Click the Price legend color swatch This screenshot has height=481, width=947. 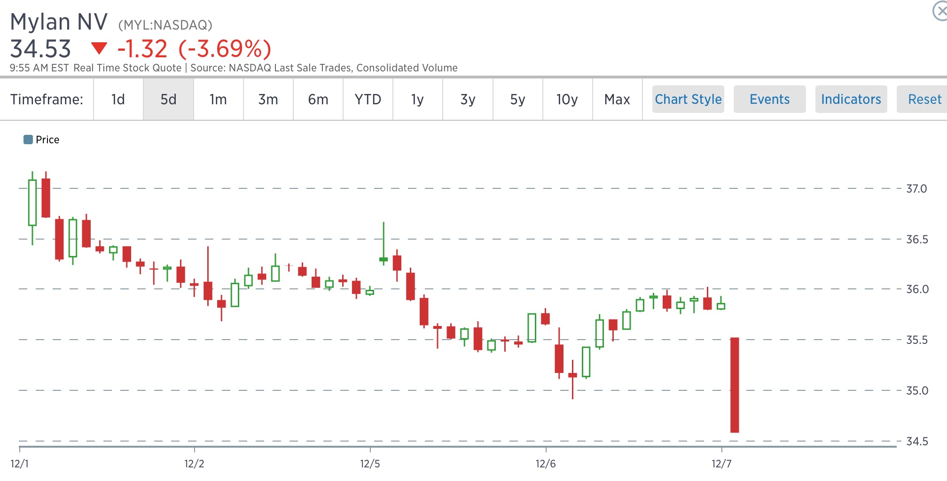point(28,140)
